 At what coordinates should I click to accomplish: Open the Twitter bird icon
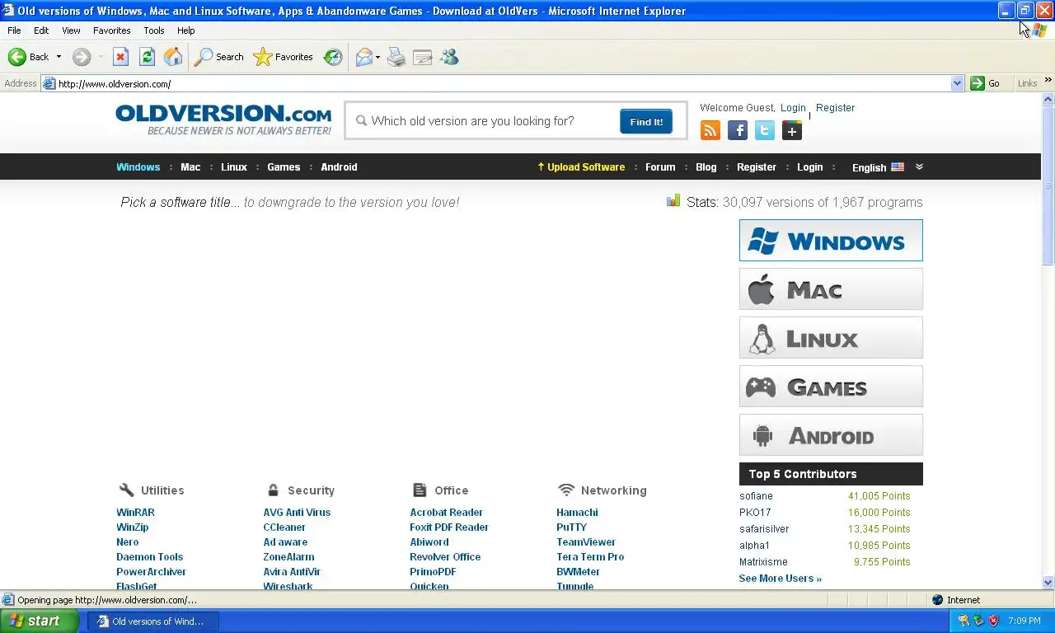(765, 130)
